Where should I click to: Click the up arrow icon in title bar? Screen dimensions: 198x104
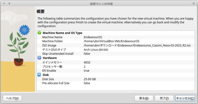click(x=9, y=4)
